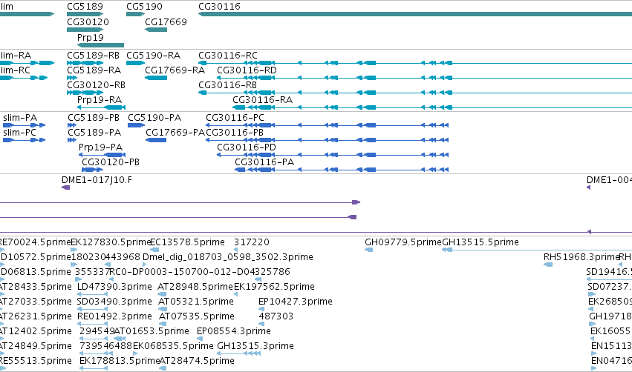Screen dimensions: 632x372
Task: Open protein CG30116-PA
Action: 264,162
